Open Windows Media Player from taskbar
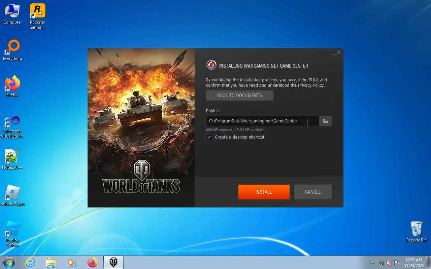Image resolution: width=431 pixels, height=269 pixels. (x=71, y=263)
